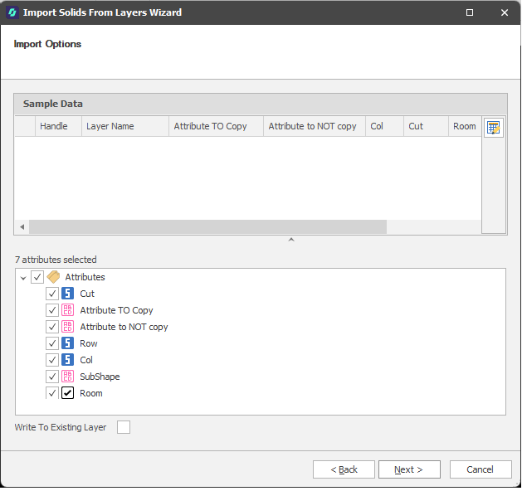The height and width of the screenshot is (491, 522).
Task: Click the Handle column header
Action: point(58,126)
